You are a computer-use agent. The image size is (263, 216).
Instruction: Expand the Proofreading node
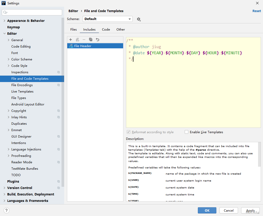[x=9, y=156]
